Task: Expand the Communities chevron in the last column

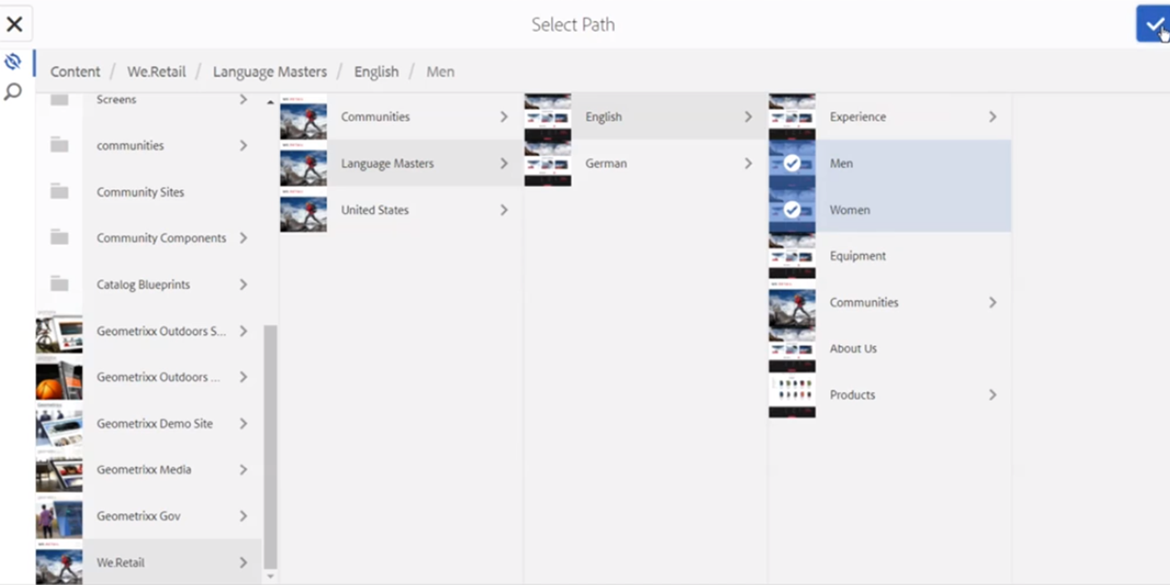Action: (992, 302)
